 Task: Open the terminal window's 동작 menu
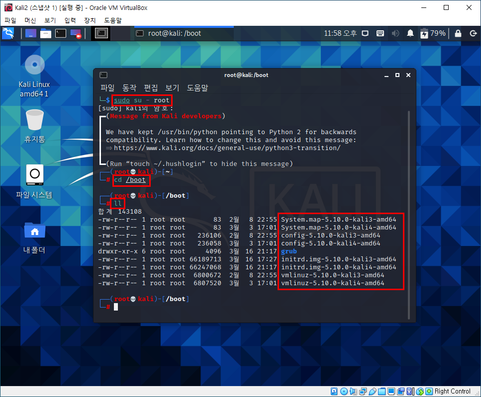(129, 87)
